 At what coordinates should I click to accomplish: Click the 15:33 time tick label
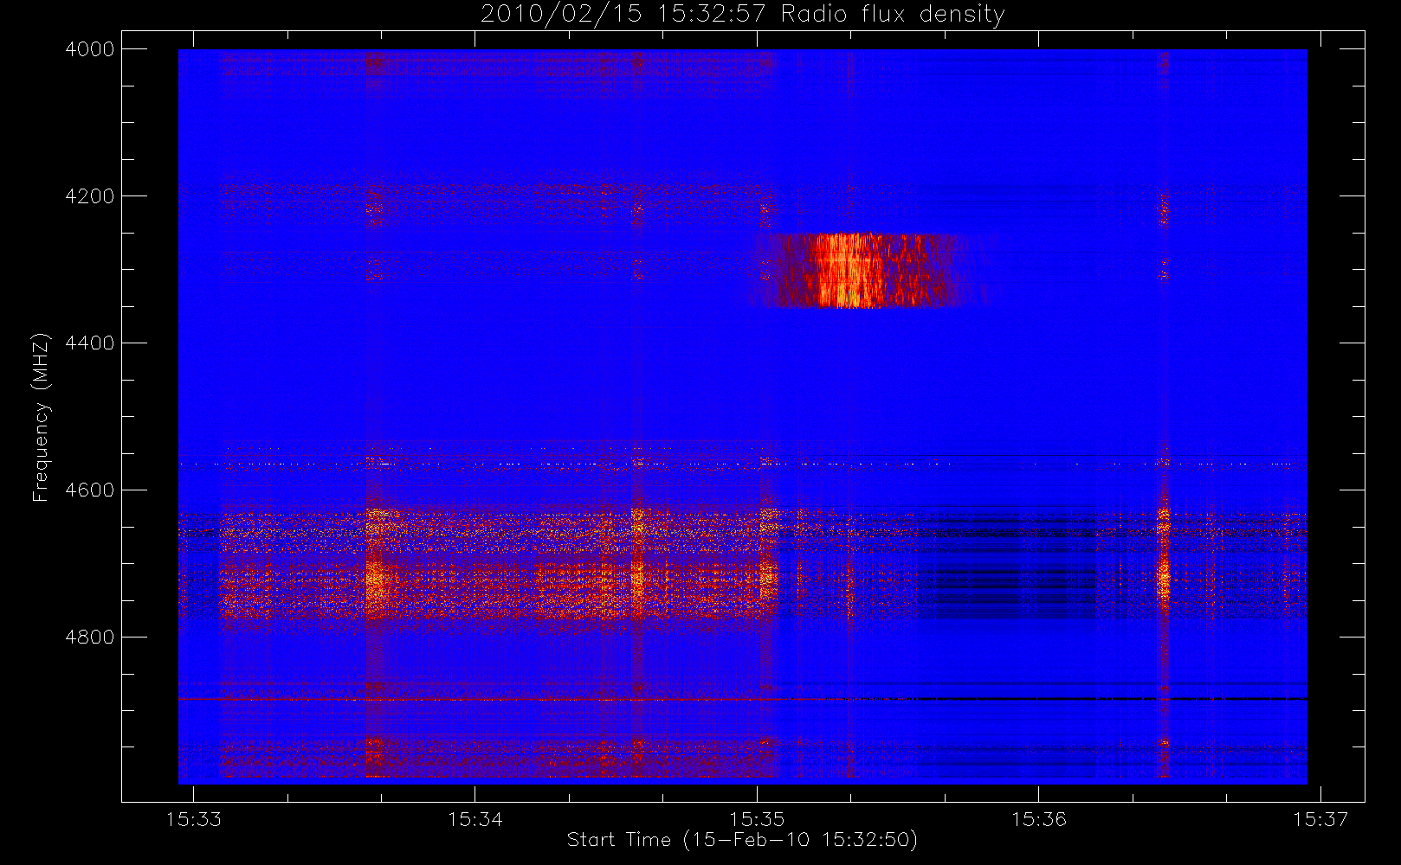tap(194, 818)
